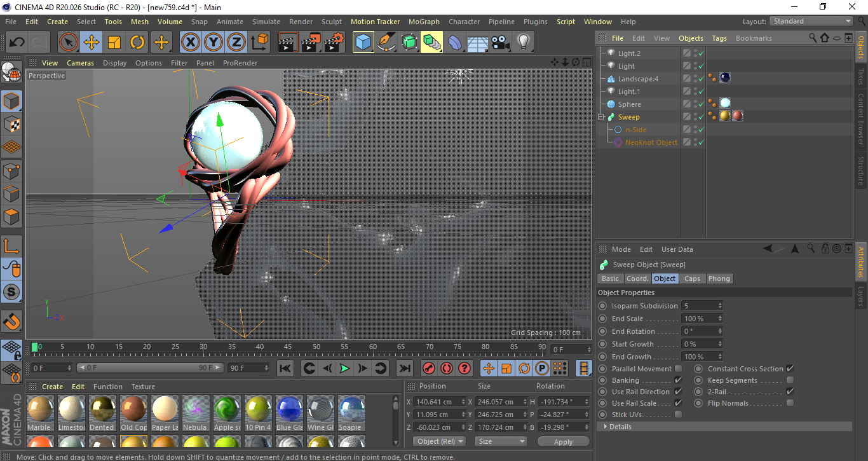
Task: Switch to Model mode
Action: (x=11, y=102)
